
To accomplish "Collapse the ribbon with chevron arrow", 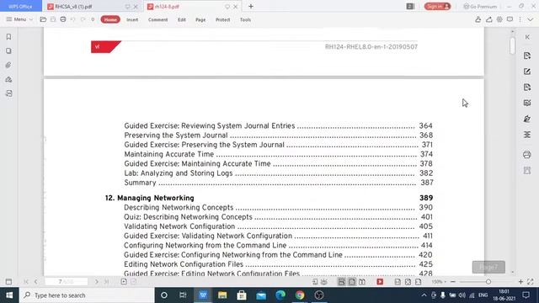I will pyautogui.click(x=531, y=19).
